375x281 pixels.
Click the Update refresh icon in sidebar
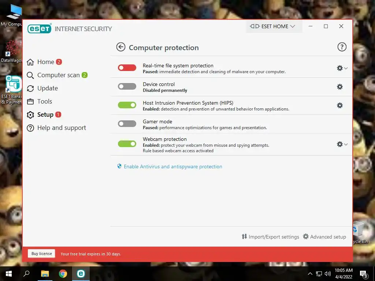30,89
